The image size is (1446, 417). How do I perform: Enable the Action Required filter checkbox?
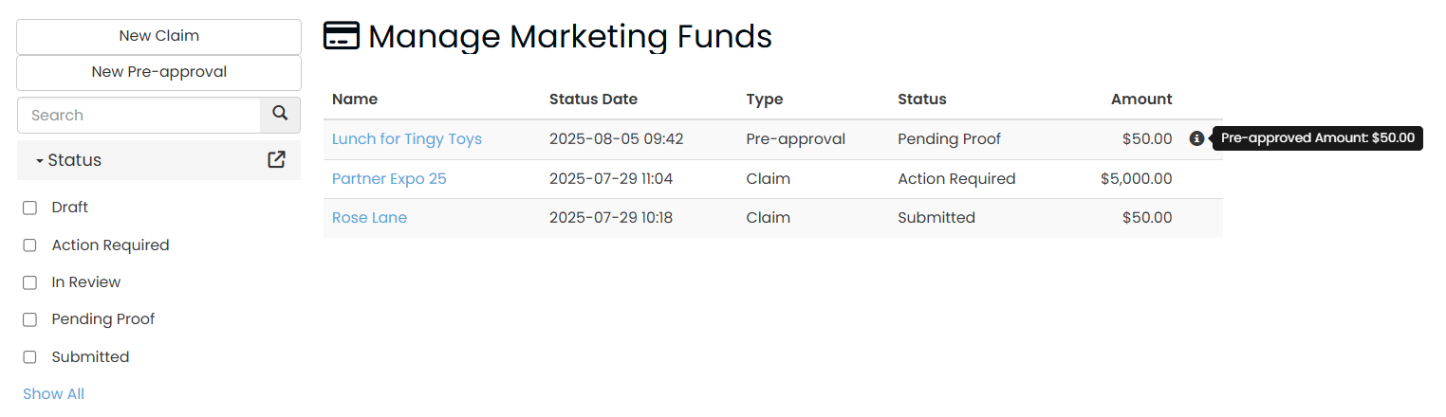coord(30,245)
